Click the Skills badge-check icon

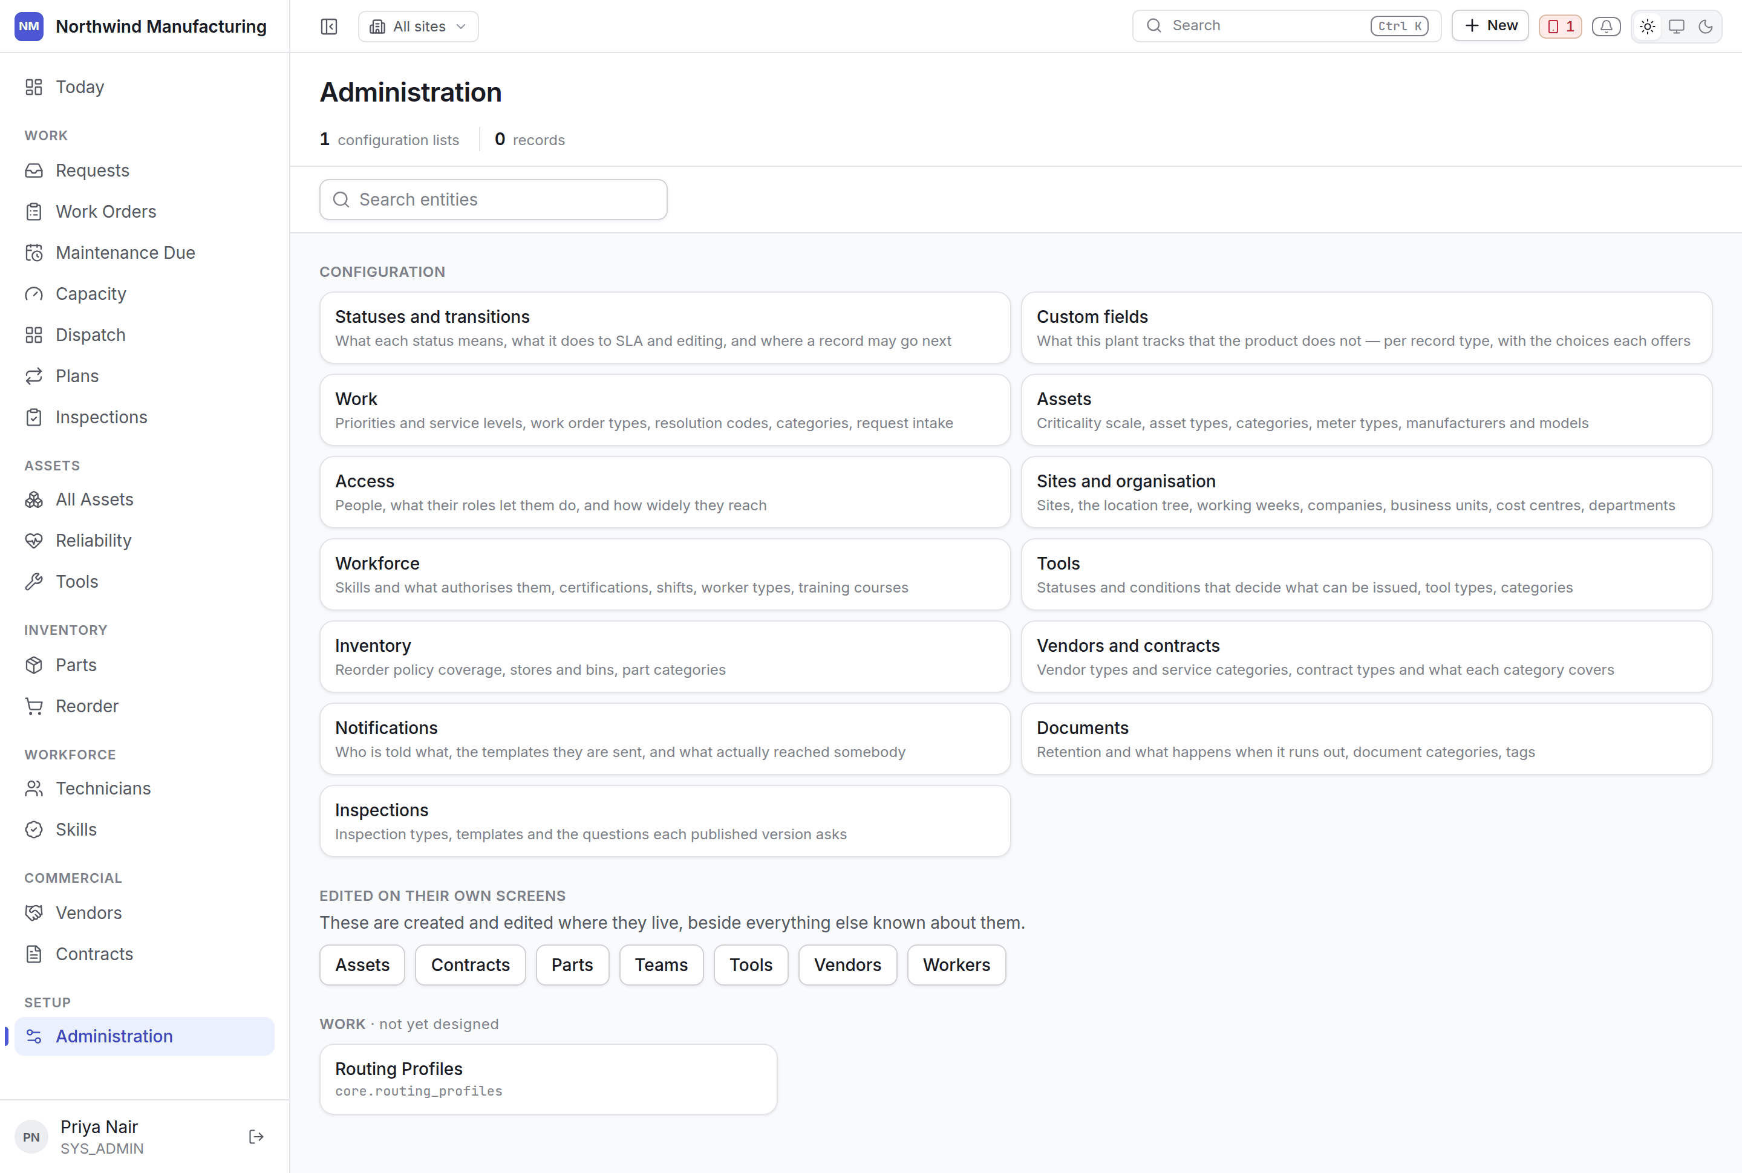click(x=34, y=830)
